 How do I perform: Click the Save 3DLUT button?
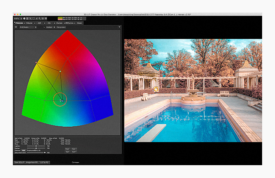(x=19, y=163)
